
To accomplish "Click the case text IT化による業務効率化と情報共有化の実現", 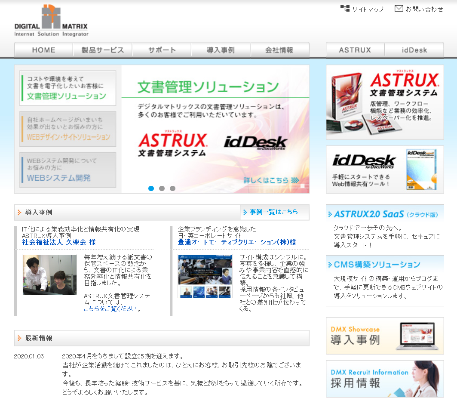I will click(x=80, y=229).
